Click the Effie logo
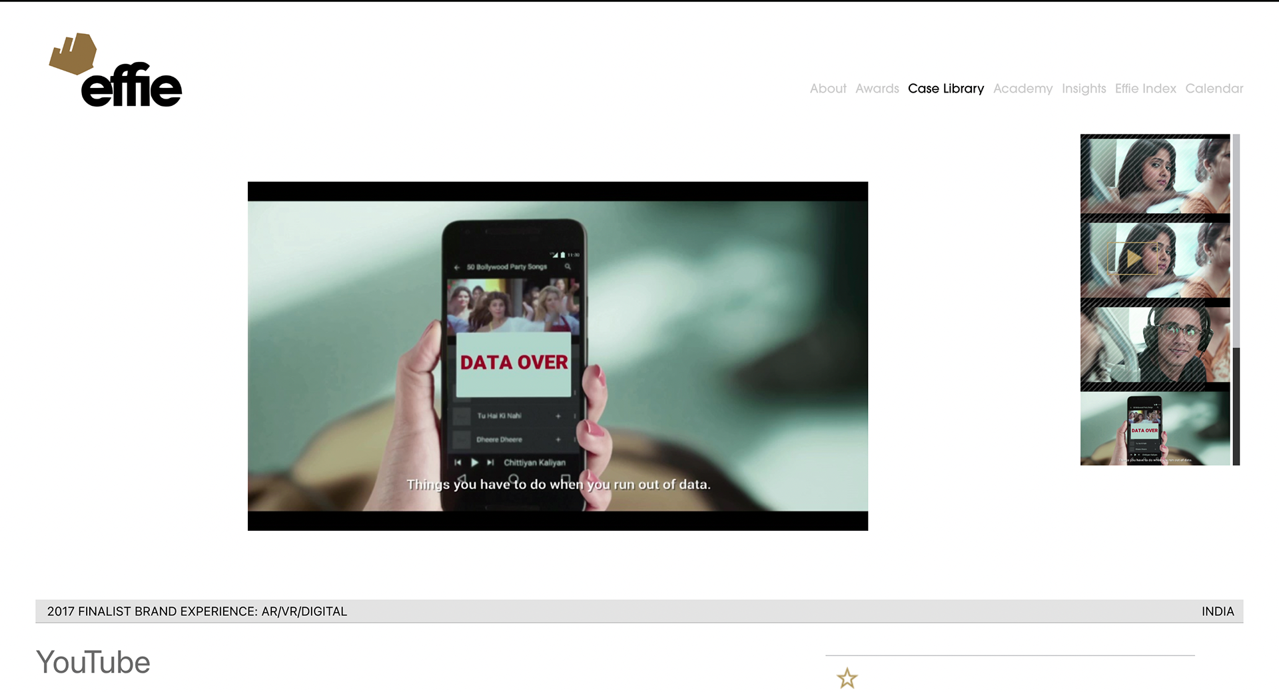The image size is (1279, 692). [x=115, y=70]
